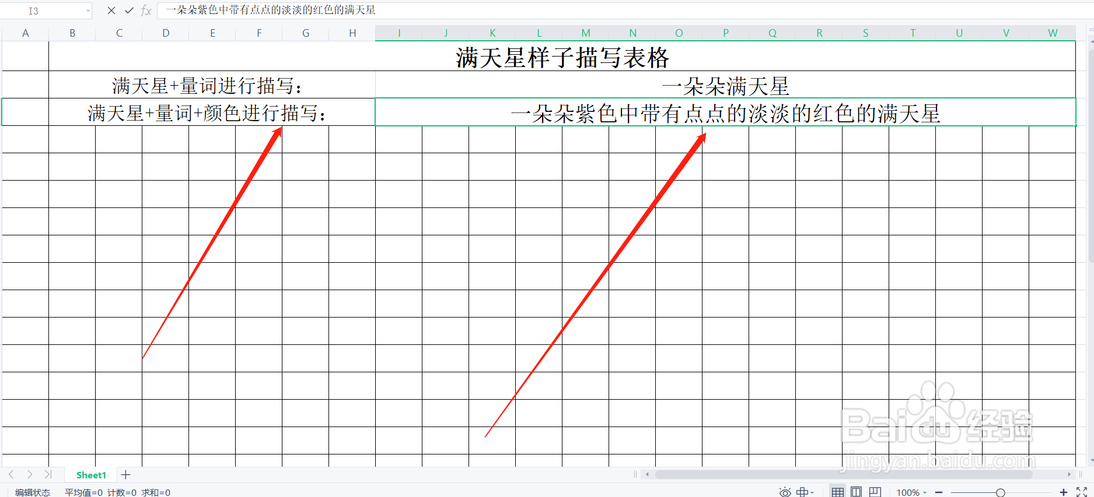
Task: Click status bar 平均值=0 entry
Action: coord(83,492)
